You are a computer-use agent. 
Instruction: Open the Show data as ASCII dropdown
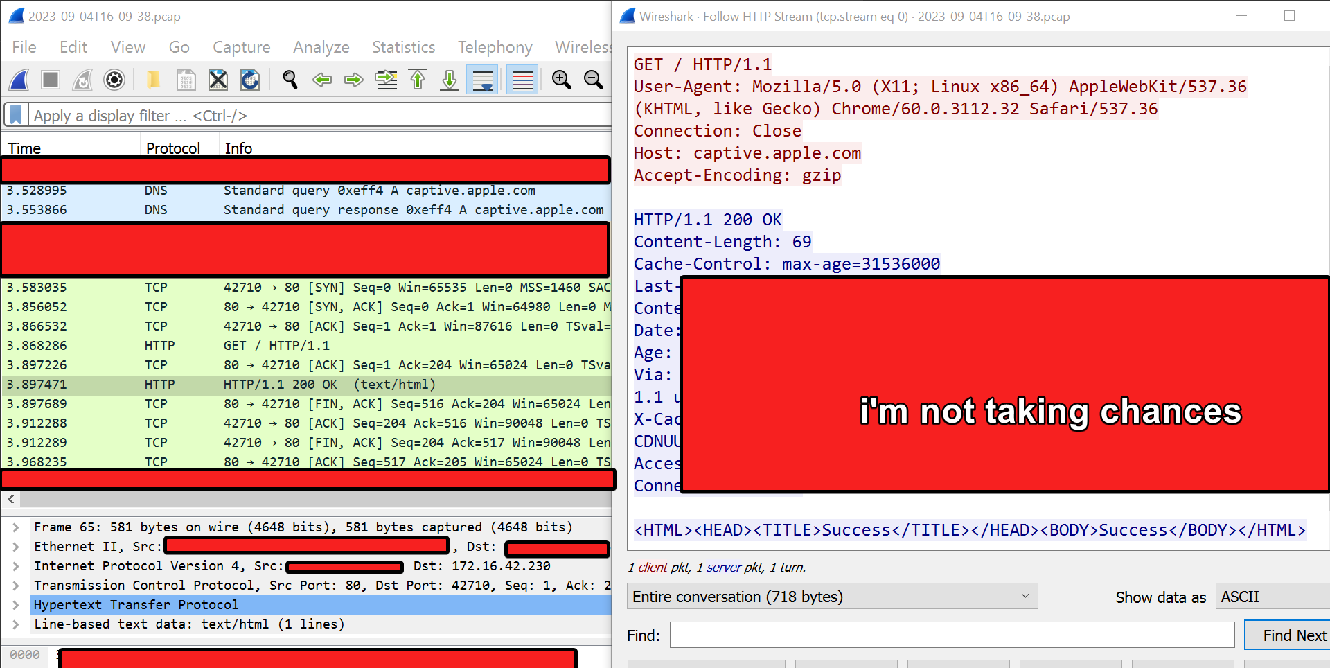(x=1272, y=597)
